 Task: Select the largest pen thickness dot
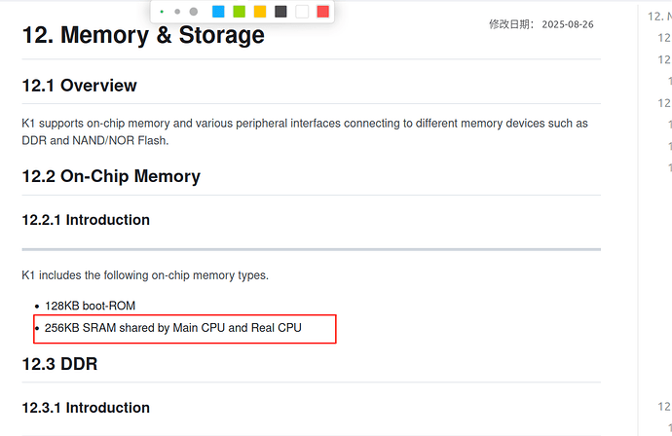194,12
